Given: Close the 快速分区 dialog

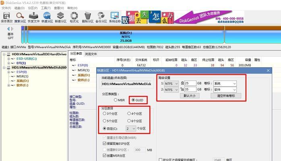Looking at the screenshot, I should (268, 70).
